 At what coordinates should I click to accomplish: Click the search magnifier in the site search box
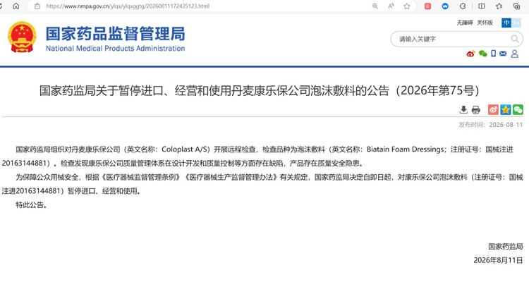pyautogui.click(x=515, y=39)
